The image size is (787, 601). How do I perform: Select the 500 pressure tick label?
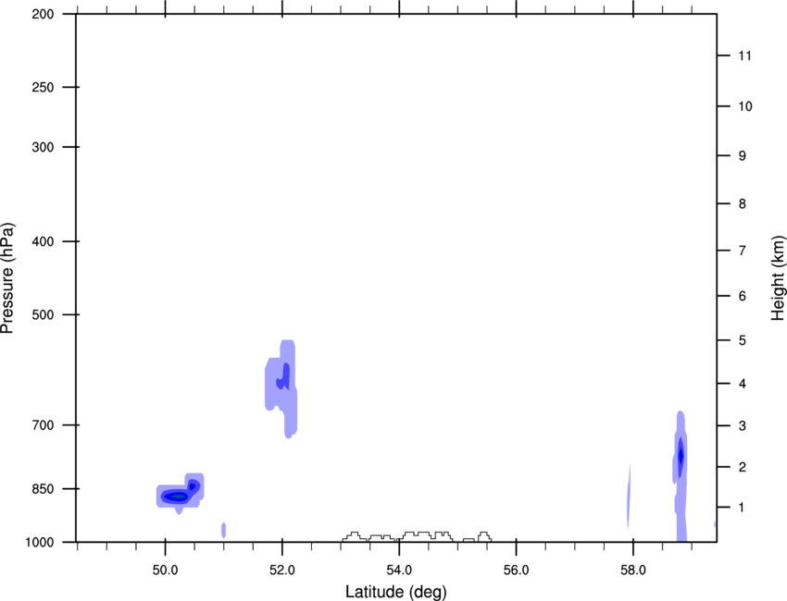tap(43, 314)
